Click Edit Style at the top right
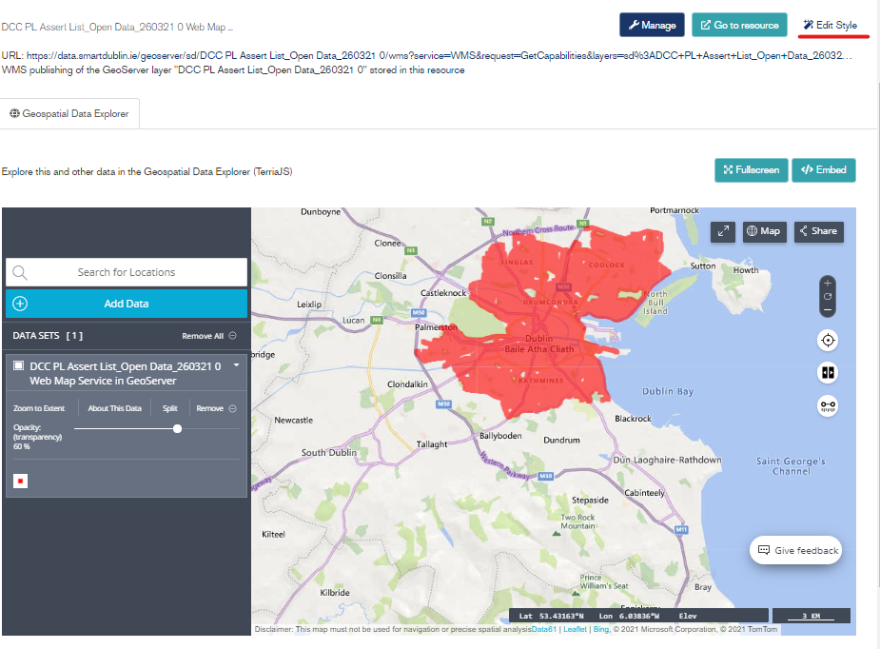Image resolution: width=880 pixels, height=649 pixels. click(830, 26)
